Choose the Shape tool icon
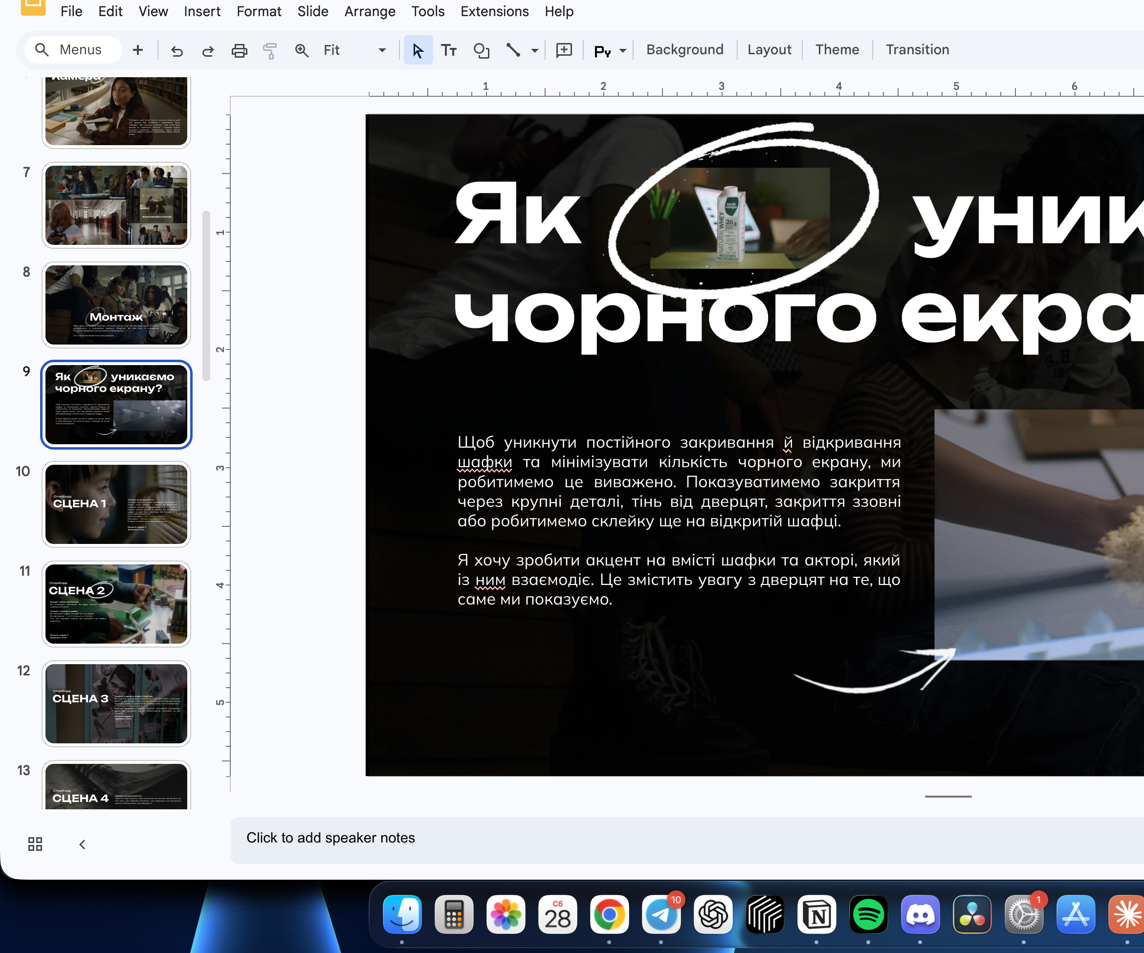Viewport: 1144px width, 953px height. tap(481, 51)
